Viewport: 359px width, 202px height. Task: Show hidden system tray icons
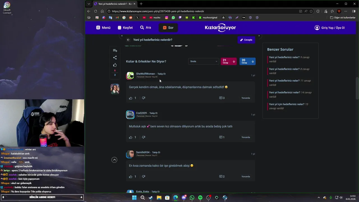(x=319, y=198)
